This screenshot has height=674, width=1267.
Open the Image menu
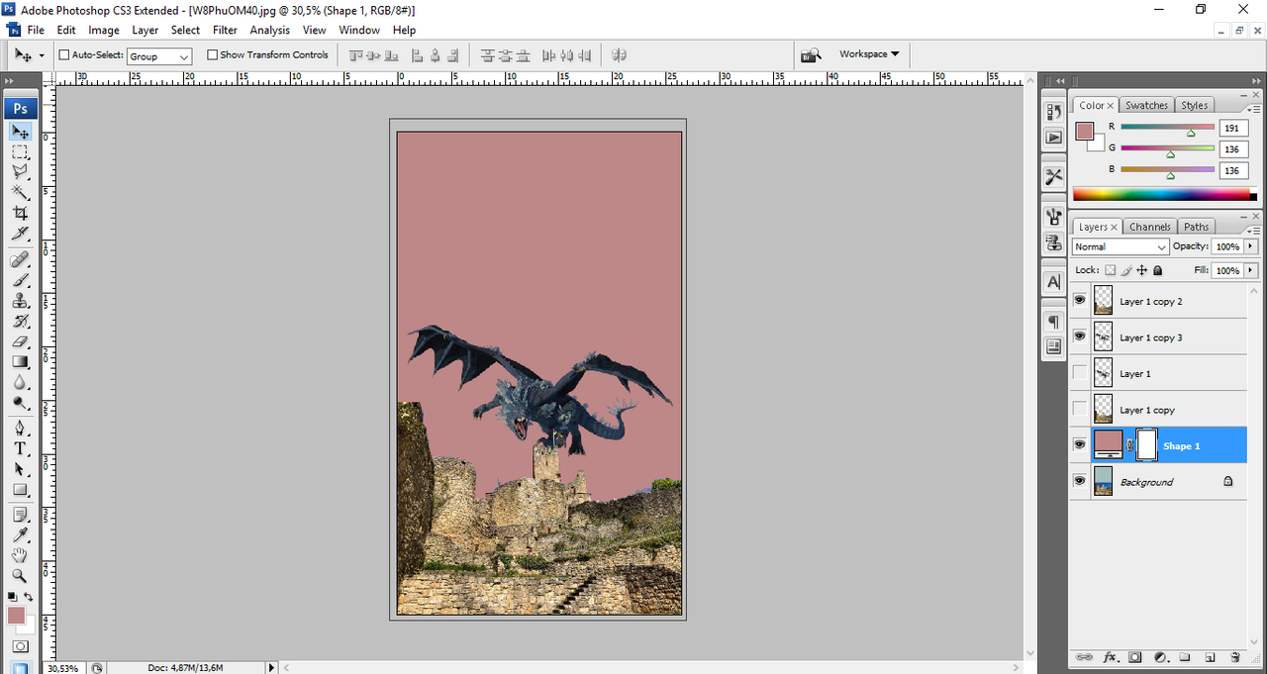click(x=104, y=31)
